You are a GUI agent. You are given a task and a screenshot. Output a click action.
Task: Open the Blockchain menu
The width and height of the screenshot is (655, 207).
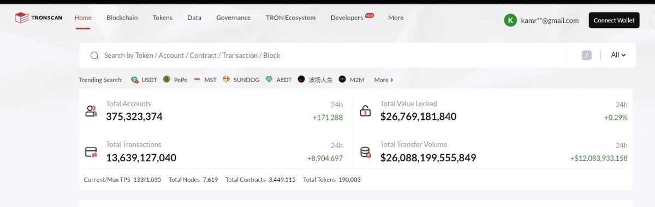[122, 17]
